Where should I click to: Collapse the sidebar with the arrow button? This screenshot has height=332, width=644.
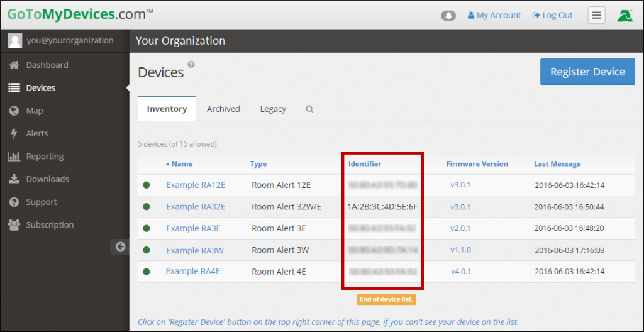120,247
